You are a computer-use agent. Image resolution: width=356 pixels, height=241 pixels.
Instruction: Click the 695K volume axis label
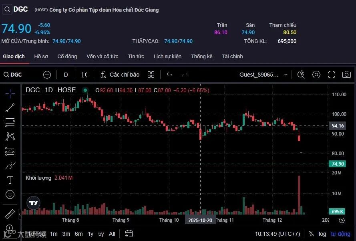coord(337,211)
